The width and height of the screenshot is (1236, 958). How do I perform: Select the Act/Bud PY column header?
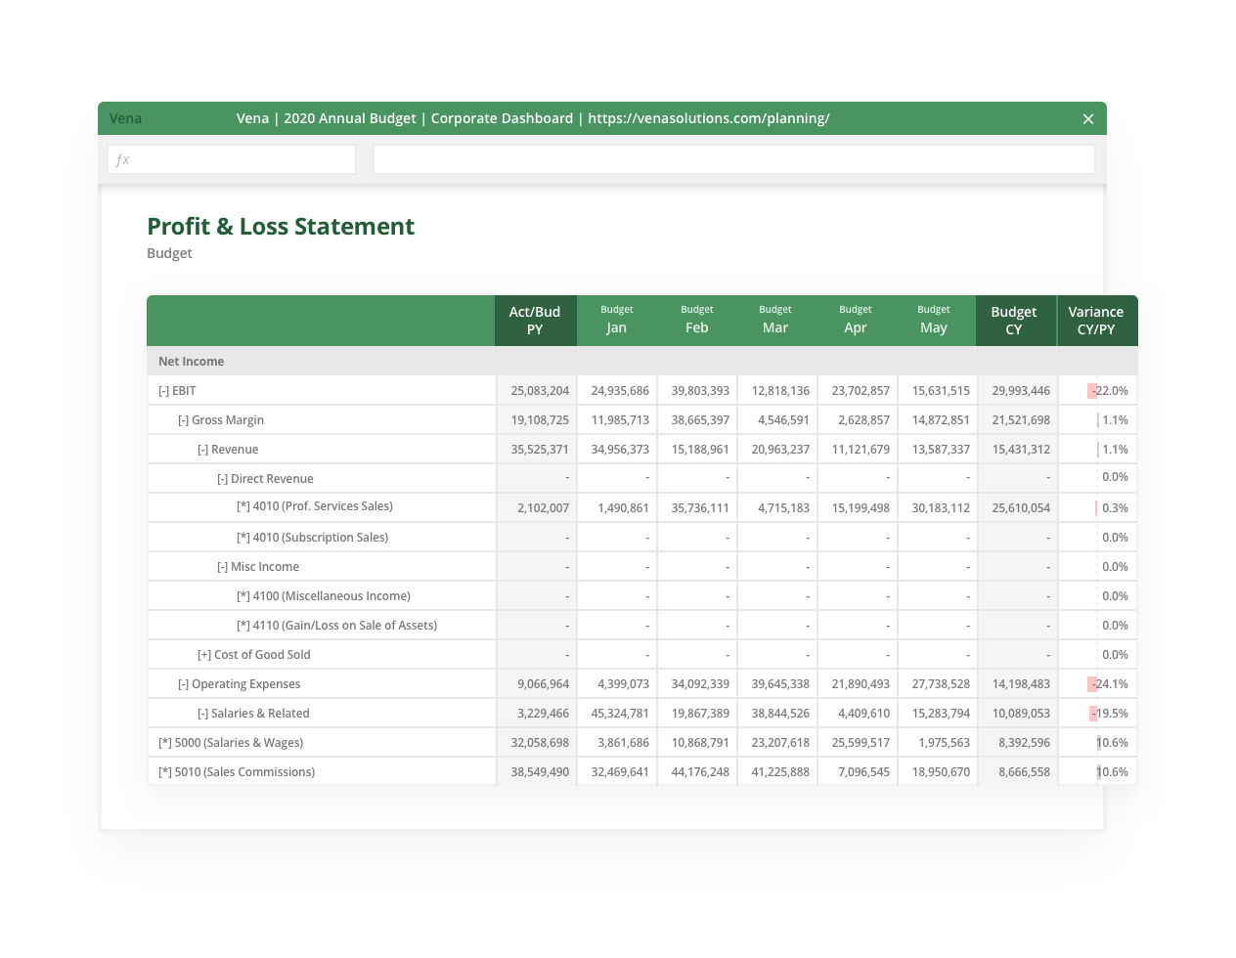[x=535, y=320]
